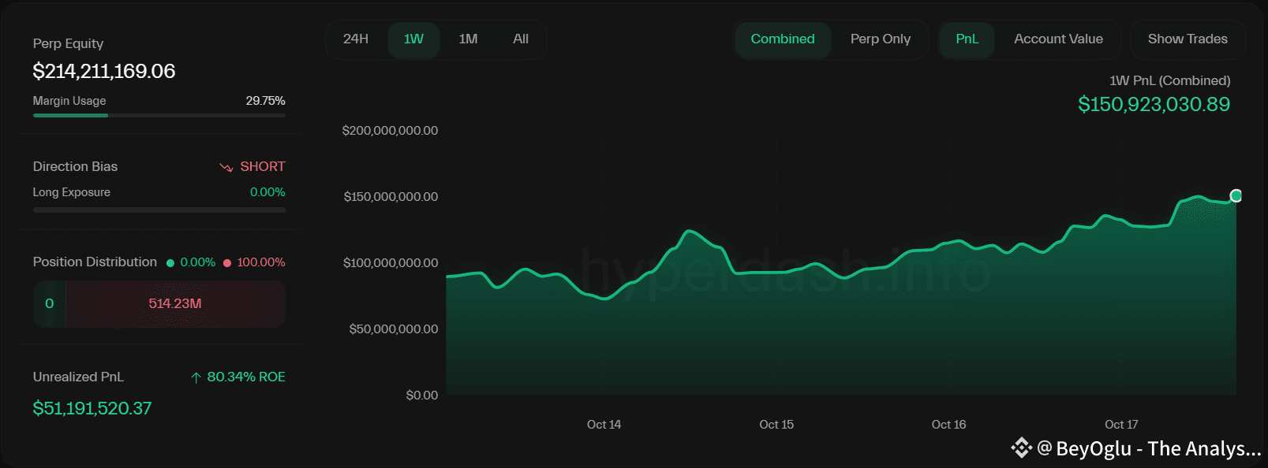This screenshot has height=468, width=1268.
Task: Switch to Perp Only view
Action: click(x=881, y=39)
